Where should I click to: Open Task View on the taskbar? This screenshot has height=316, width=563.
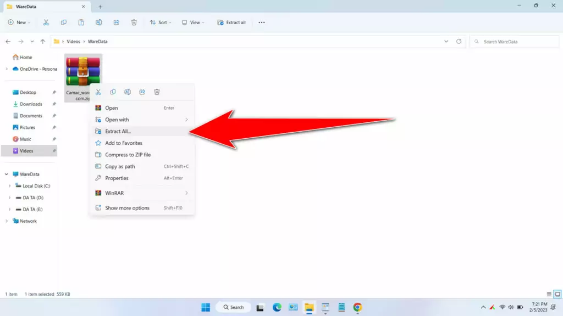(260, 307)
